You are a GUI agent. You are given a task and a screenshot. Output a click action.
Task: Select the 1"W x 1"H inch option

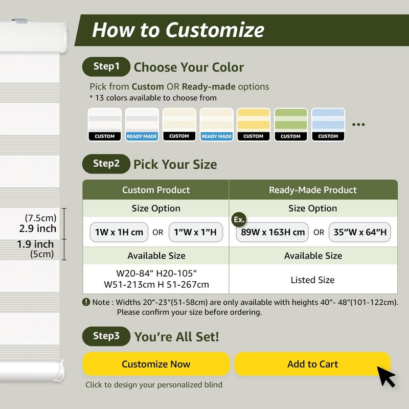(196, 232)
